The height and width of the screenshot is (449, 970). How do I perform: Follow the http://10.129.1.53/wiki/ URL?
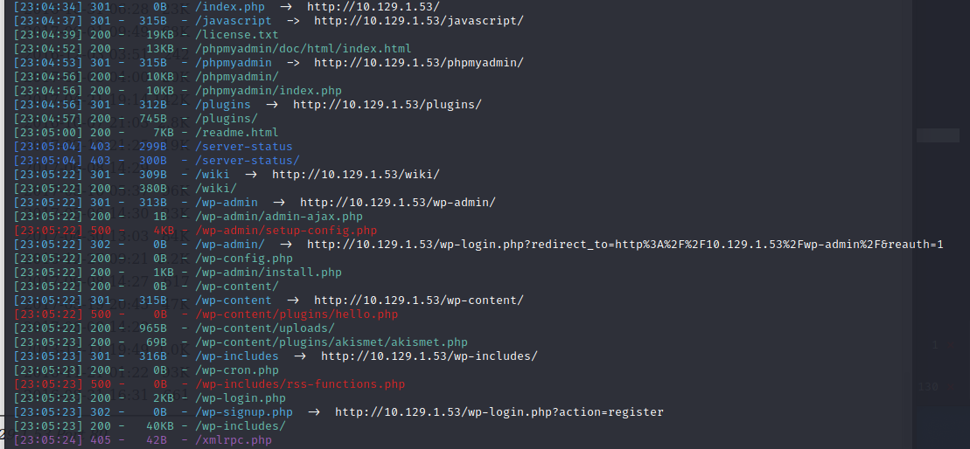coord(355,174)
